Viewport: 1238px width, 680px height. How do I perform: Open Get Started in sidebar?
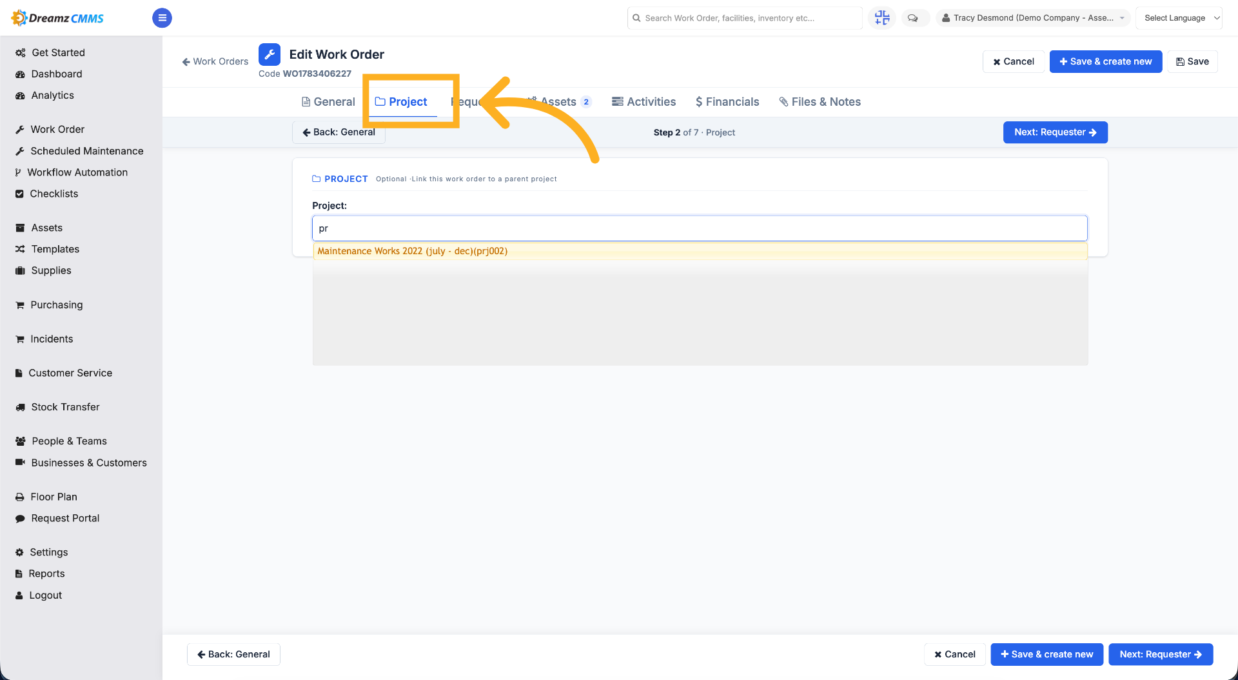click(50, 53)
